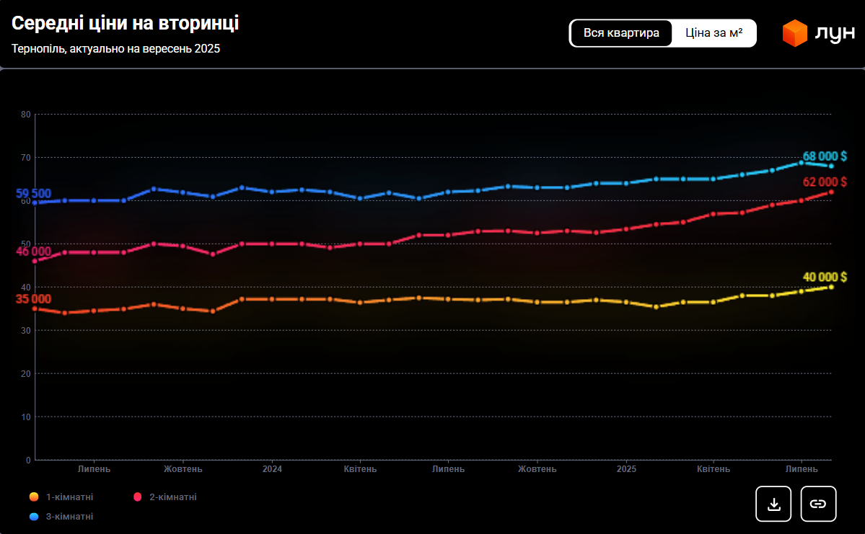Click the 2025 label on the x-axis
865x534 pixels.
[x=625, y=469]
